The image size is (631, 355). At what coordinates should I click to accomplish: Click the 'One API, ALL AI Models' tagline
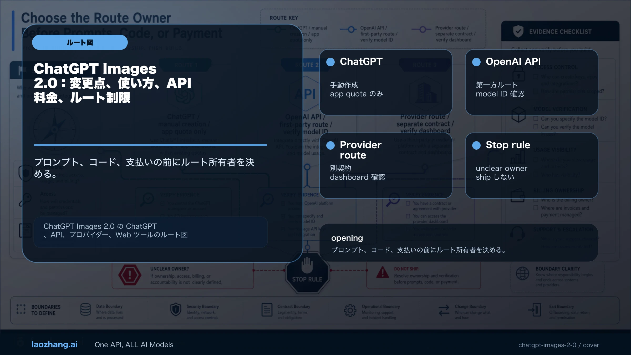[x=134, y=345]
